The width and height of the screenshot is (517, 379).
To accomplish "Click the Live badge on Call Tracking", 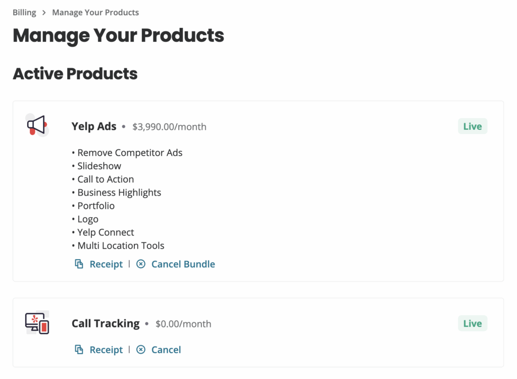I will point(472,323).
